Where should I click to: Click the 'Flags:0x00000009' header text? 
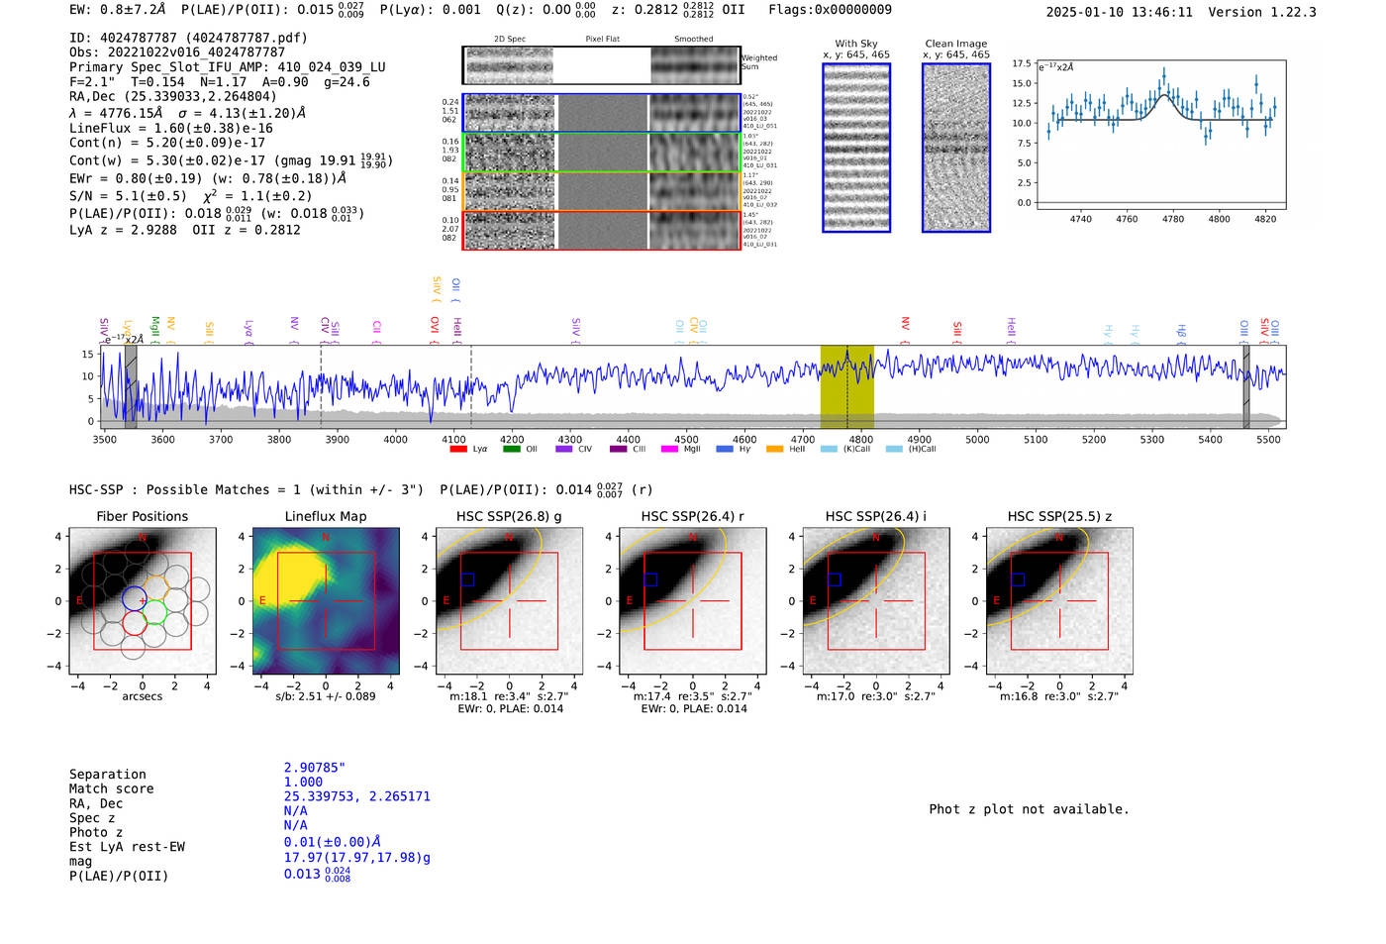coord(830,10)
